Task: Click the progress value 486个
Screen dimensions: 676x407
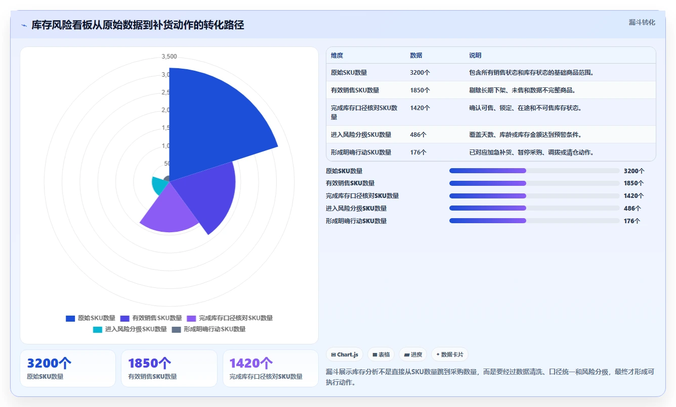Action: coord(632,209)
